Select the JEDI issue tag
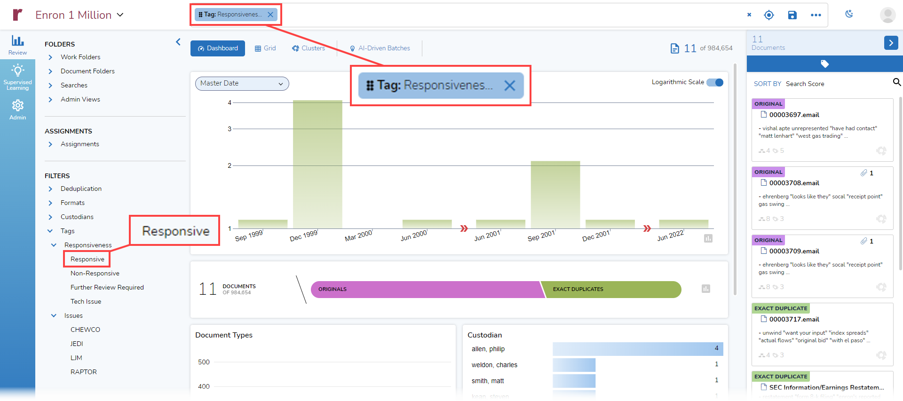 77,344
